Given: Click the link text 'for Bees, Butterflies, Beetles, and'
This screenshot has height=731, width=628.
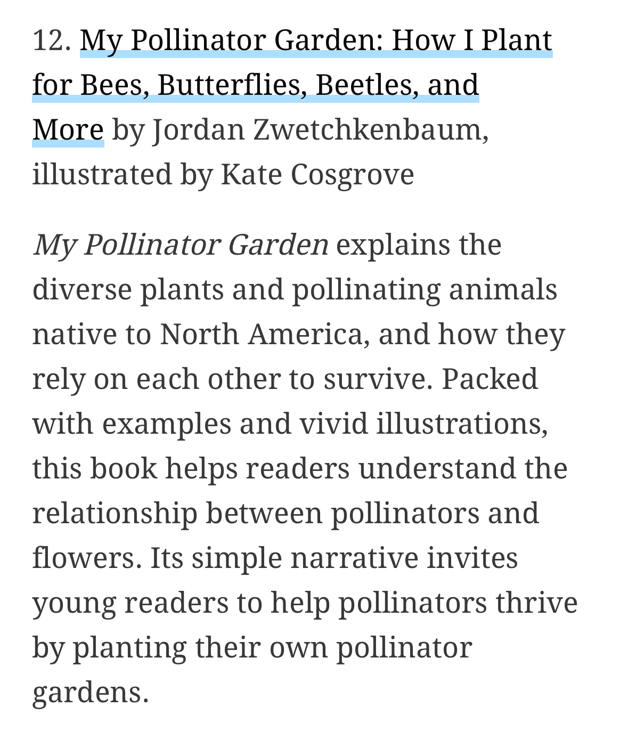Looking at the screenshot, I should 255,85.
